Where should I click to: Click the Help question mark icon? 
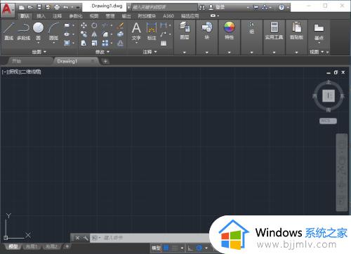tap(282, 8)
